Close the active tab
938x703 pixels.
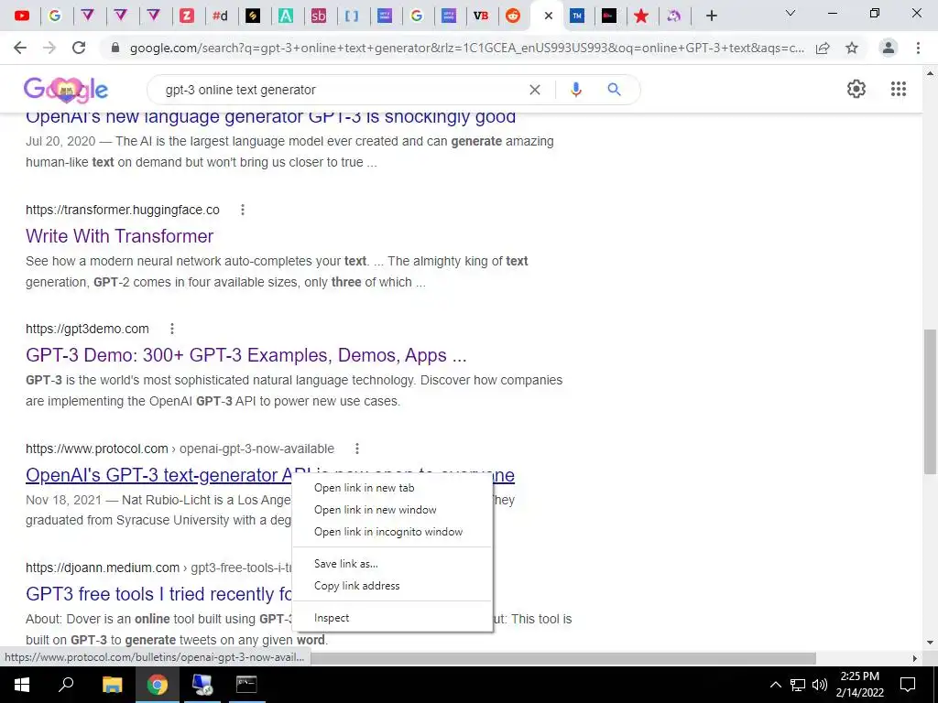[548, 16]
